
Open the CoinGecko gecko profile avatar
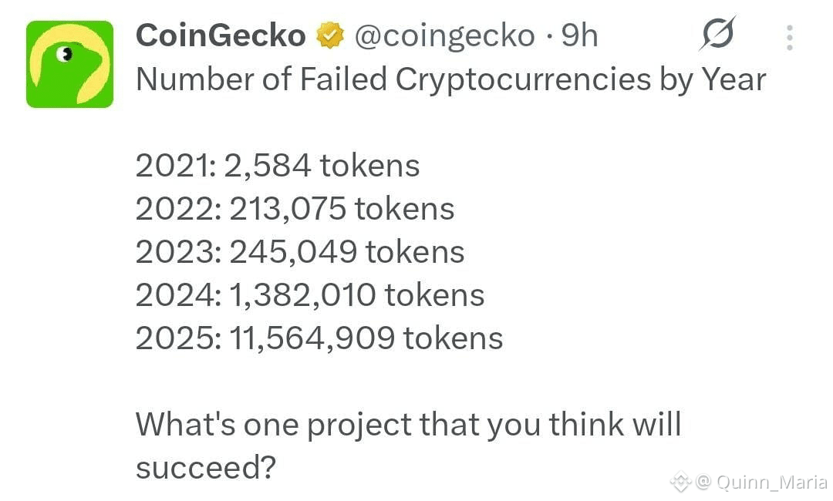pyautogui.click(x=69, y=64)
